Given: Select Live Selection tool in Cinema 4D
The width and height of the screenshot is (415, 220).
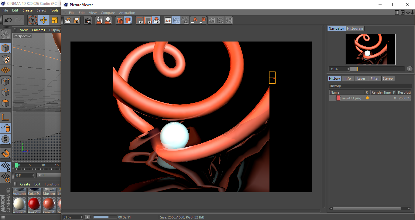Looking at the screenshot, I should pyautogui.click(x=33, y=20).
